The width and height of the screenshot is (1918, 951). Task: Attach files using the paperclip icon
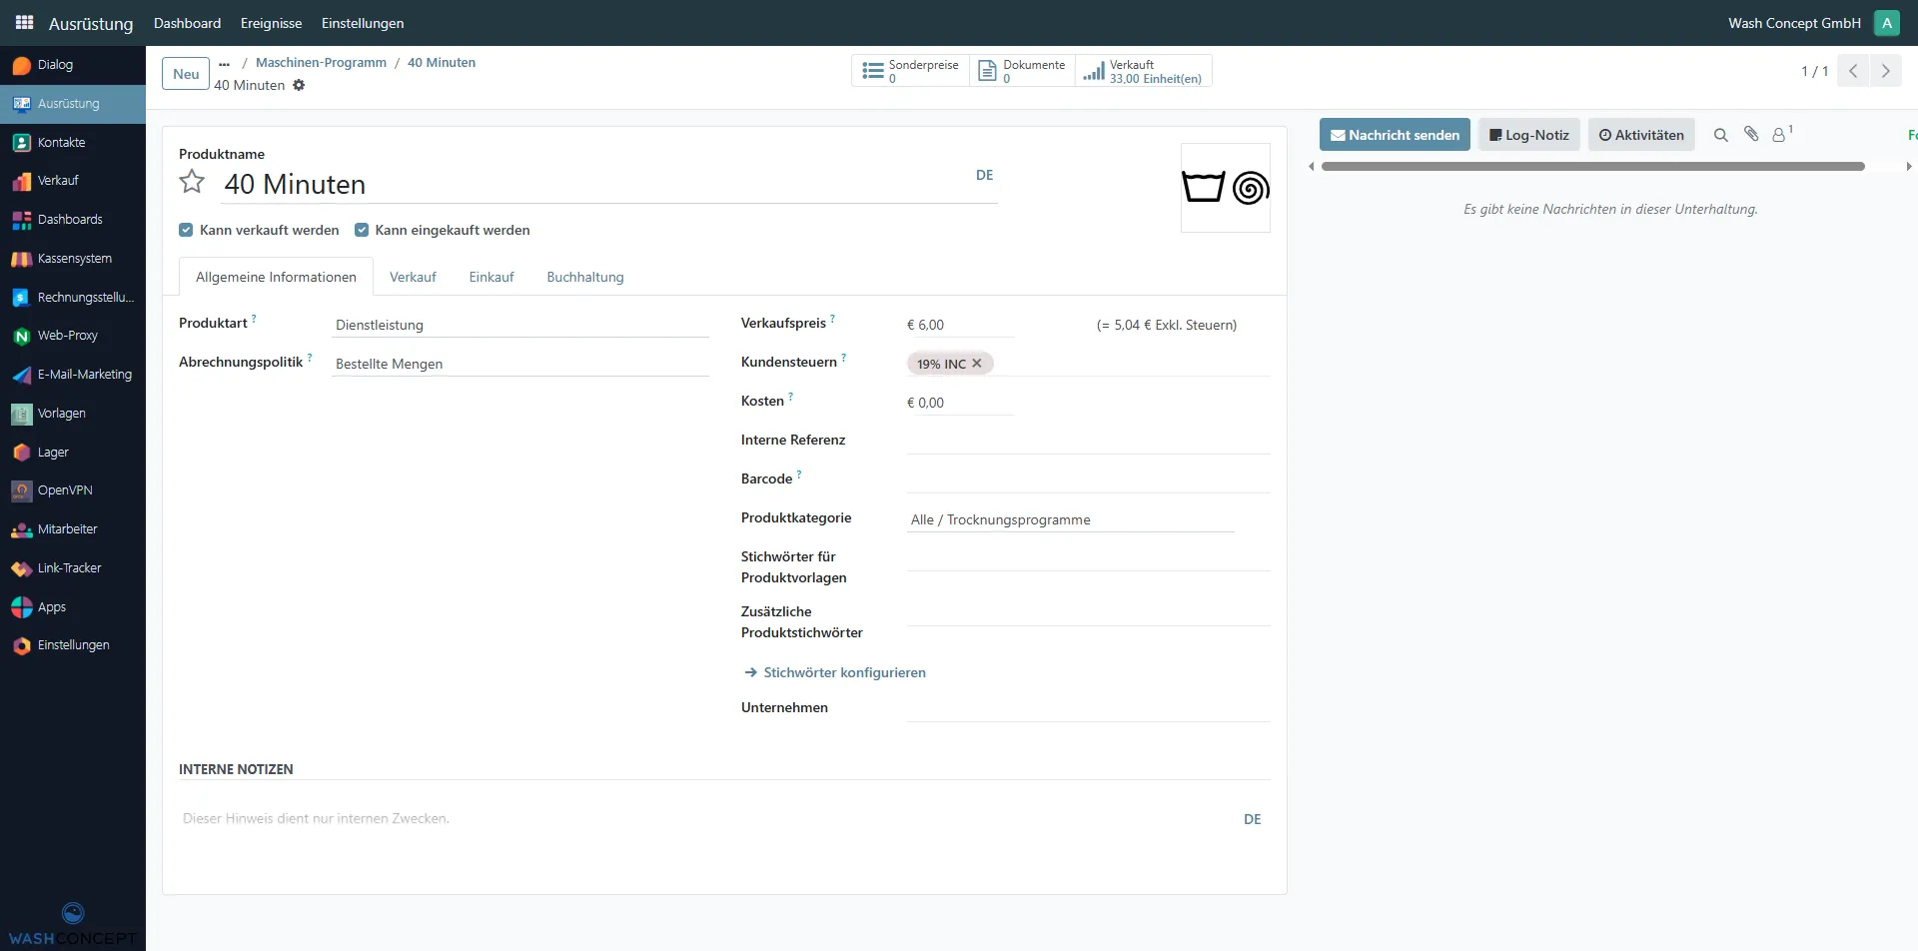[1751, 134]
